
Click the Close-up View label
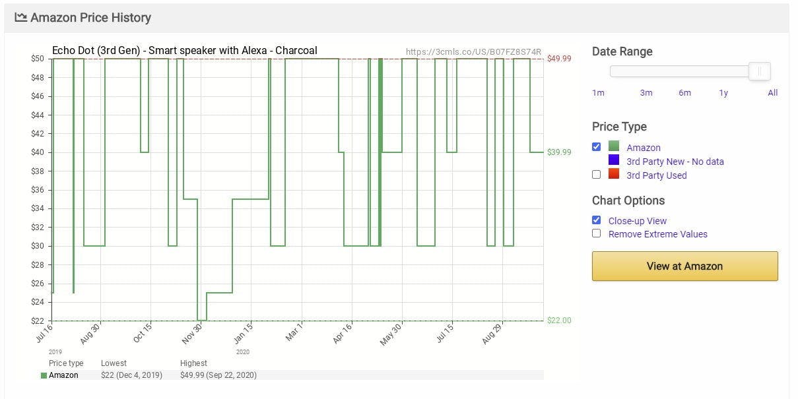click(x=638, y=221)
